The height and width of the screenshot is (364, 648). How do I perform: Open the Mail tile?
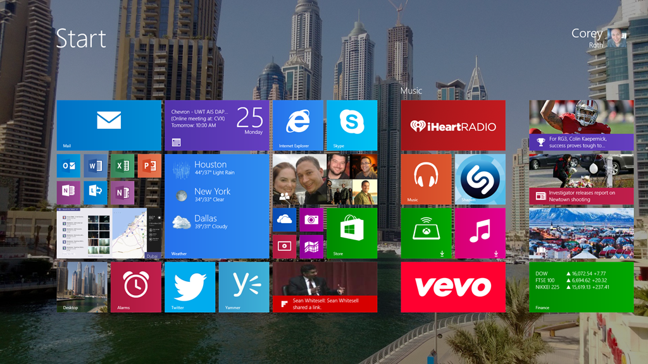109,126
